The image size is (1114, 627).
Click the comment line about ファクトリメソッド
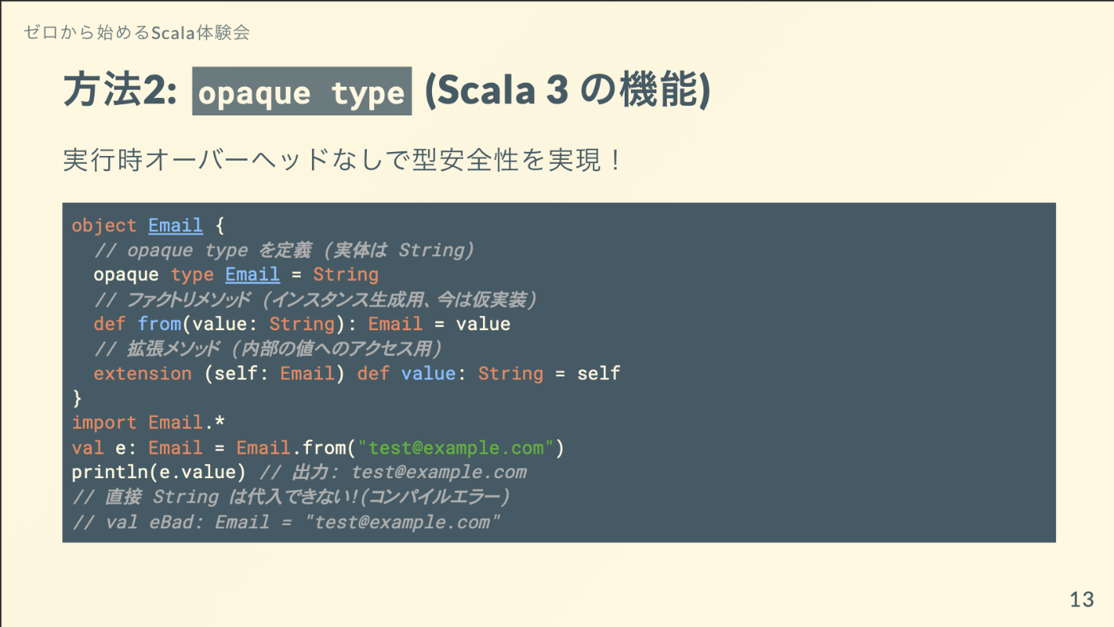[316, 299]
